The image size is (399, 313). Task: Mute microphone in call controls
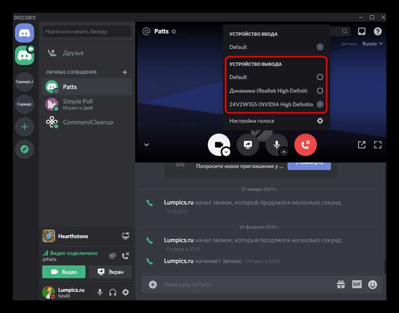pyautogui.click(x=277, y=145)
